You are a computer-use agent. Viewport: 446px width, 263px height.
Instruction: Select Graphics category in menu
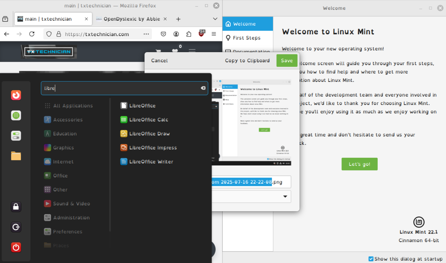click(59, 148)
